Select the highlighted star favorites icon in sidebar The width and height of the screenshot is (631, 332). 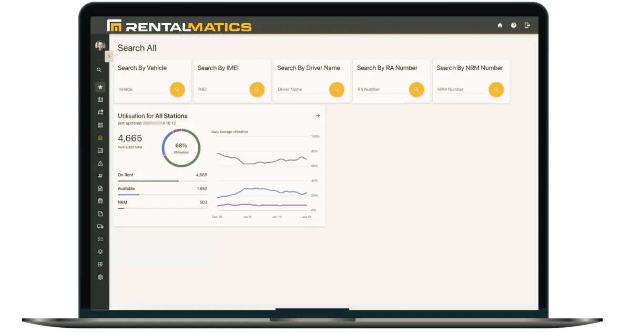point(100,87)
